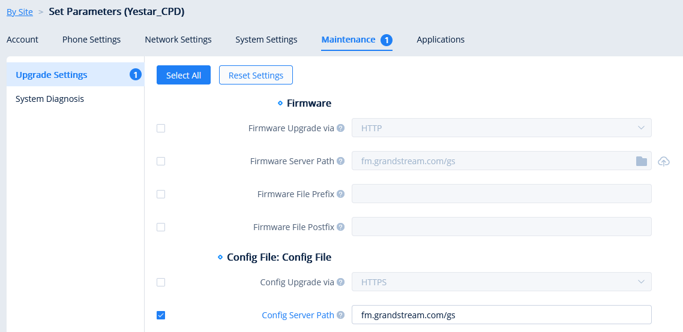Click Config Server Path input field

coord(501,315)
